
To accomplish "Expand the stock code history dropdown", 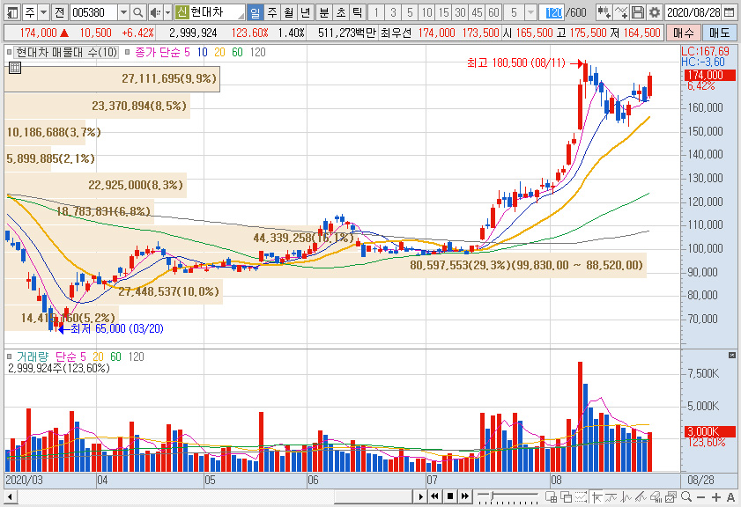I will pyautogui.click(x=123, y=12).
